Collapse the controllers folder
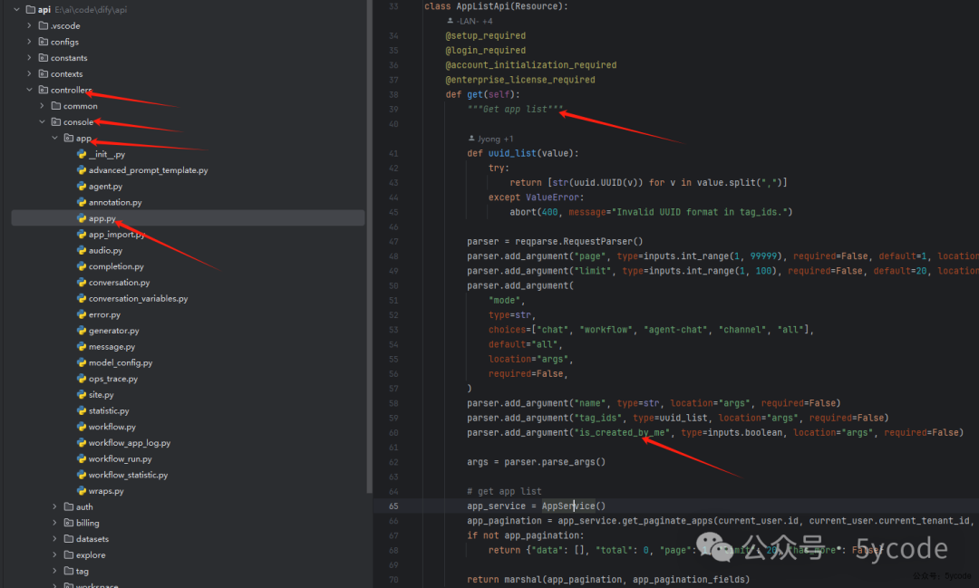This screenshot has width=979, height=588. click(29, 90)
